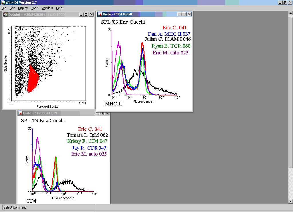The image size is (293, 212).
Task: Open the Tools menu
Action: (35, 8)
